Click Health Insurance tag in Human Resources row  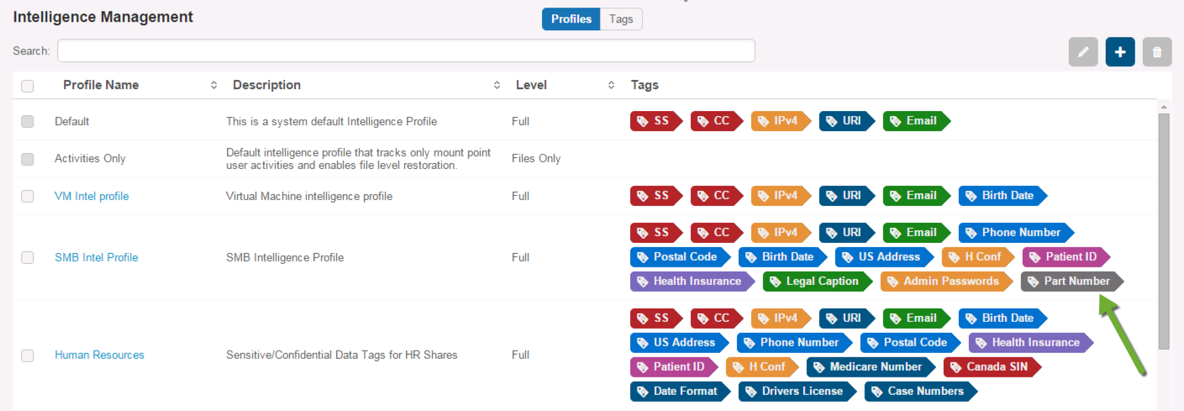click(1030, 343)
